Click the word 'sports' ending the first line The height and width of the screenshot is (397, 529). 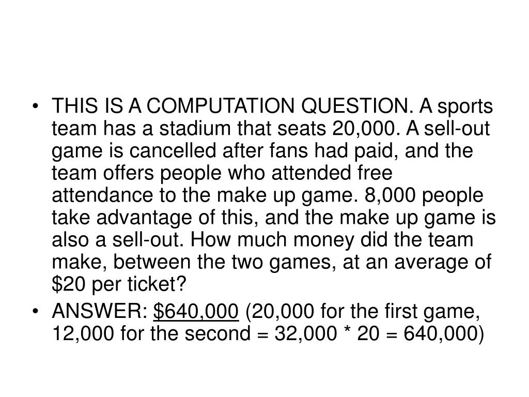coord(465,107)
